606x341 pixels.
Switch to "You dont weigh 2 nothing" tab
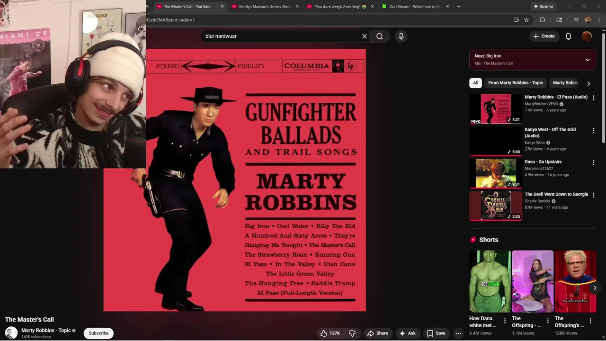[340, 7]
